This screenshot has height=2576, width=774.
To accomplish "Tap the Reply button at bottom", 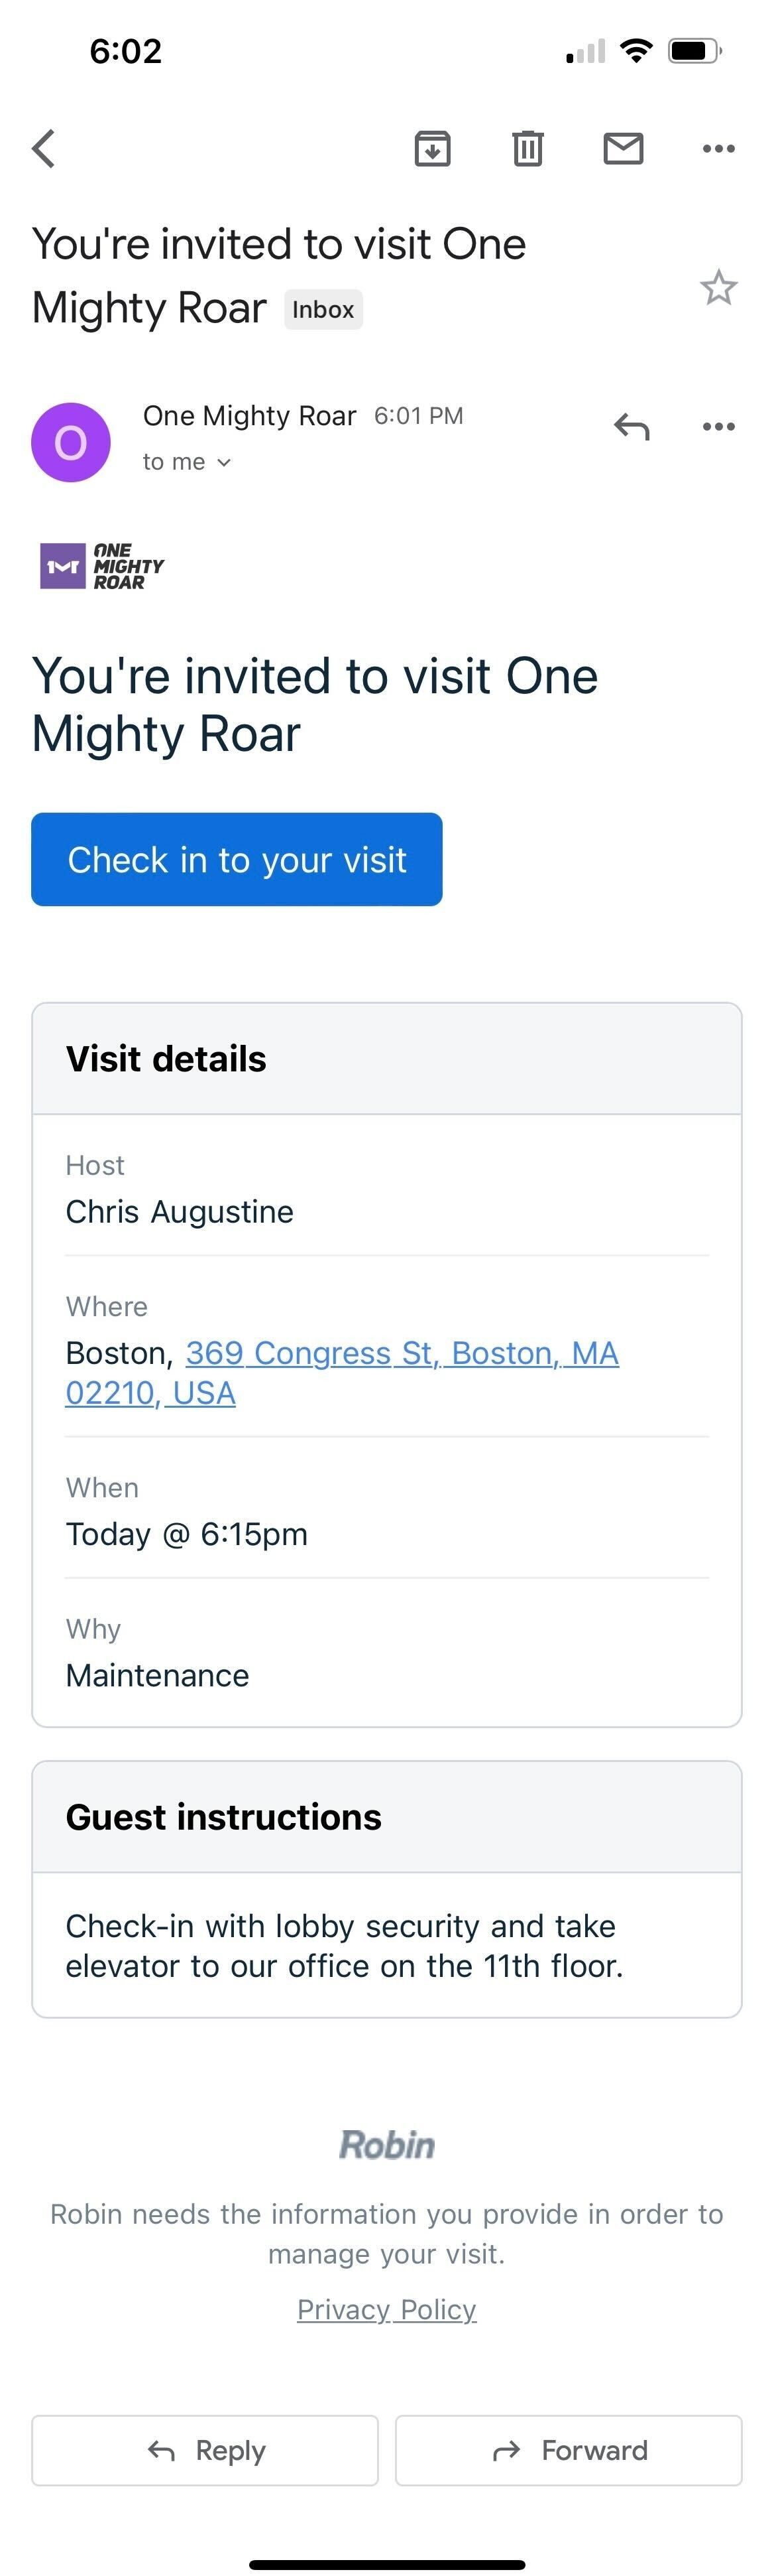I will [205, 2450].
